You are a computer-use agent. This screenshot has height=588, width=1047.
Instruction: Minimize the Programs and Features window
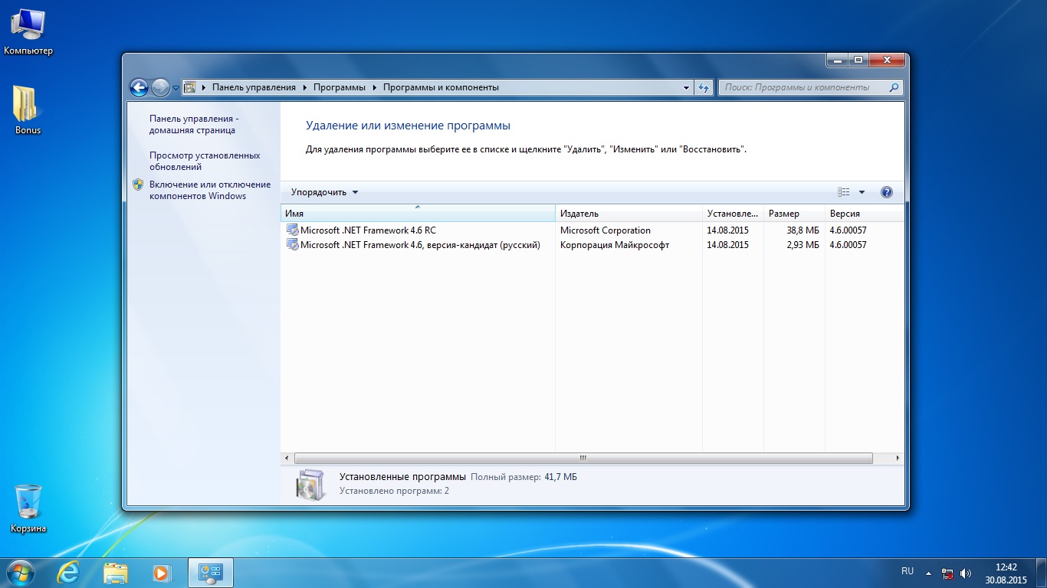tap(837, 60)
